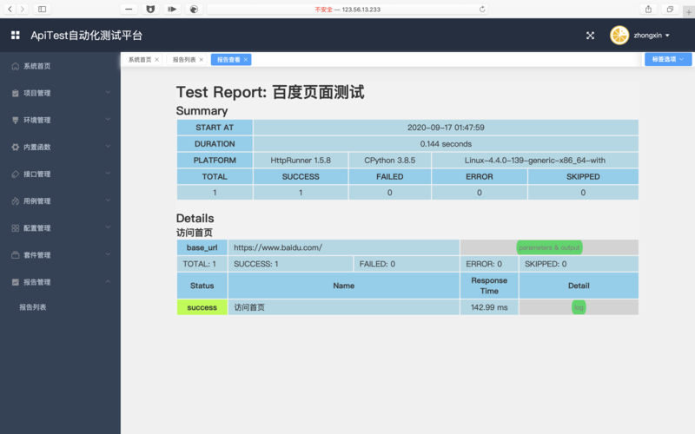The image size is (695, 434).
Task: Show the tab overview icon
Action: pyautogui.click(x=670, y=9)
